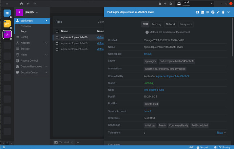Open pod shell from details header
234x149 pixels.
(202, 12)
